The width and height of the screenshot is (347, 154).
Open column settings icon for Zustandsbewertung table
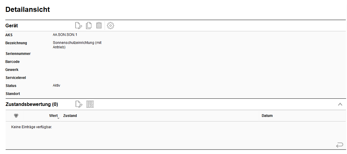click(90, 104)
